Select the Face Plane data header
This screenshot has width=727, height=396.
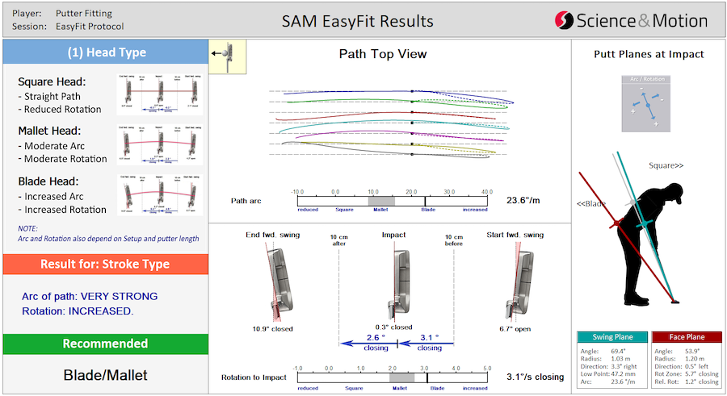pyautogui.click(x=687, y=337)
